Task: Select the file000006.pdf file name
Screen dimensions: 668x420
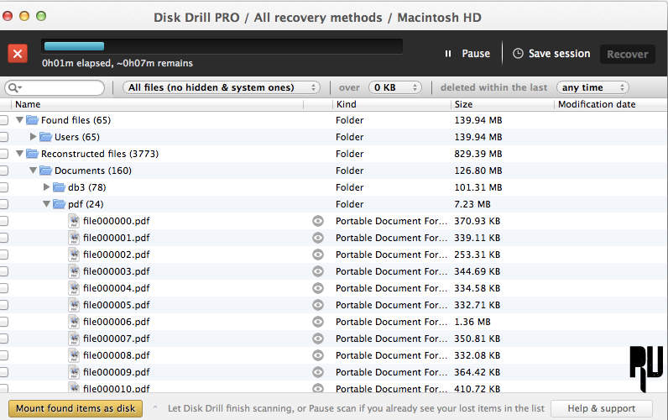Action: point(117,322)
